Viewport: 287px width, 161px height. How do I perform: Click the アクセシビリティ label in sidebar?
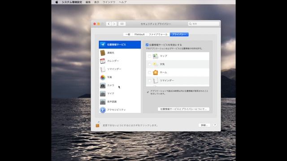click(117, 110)
